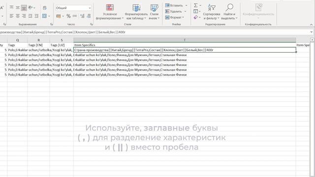Merge and center cells
The image size is (315, 177).
click(x=44, y=16)
